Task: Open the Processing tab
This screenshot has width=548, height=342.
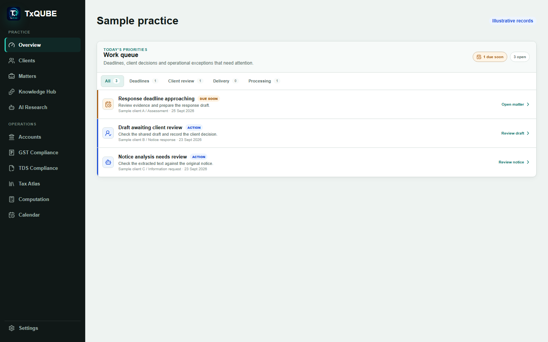Action: [x=264, y=81]
